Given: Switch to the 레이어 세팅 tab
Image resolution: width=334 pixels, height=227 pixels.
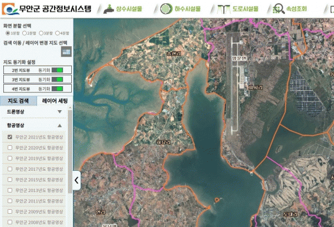Looking at the screenshot, I should pyautogui.click(x=55, y=101).
